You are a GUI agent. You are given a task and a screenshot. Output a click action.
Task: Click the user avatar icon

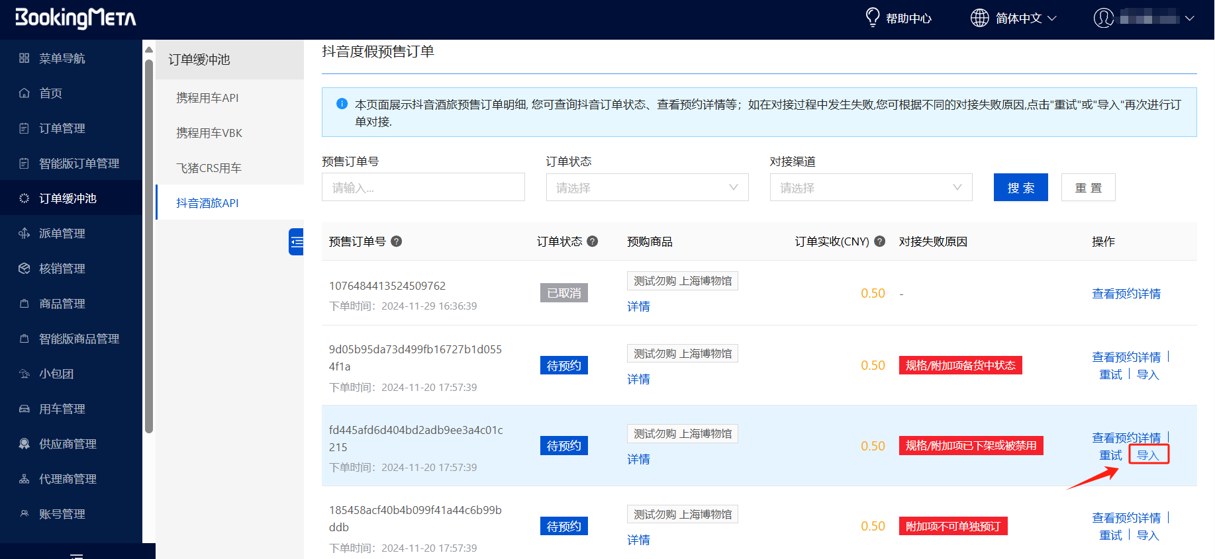click(1103, 18)
